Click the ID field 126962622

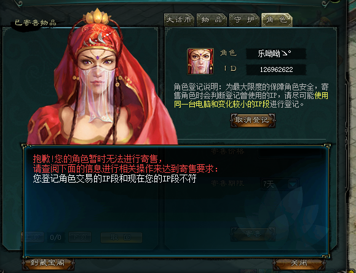(x=276, y=69)
